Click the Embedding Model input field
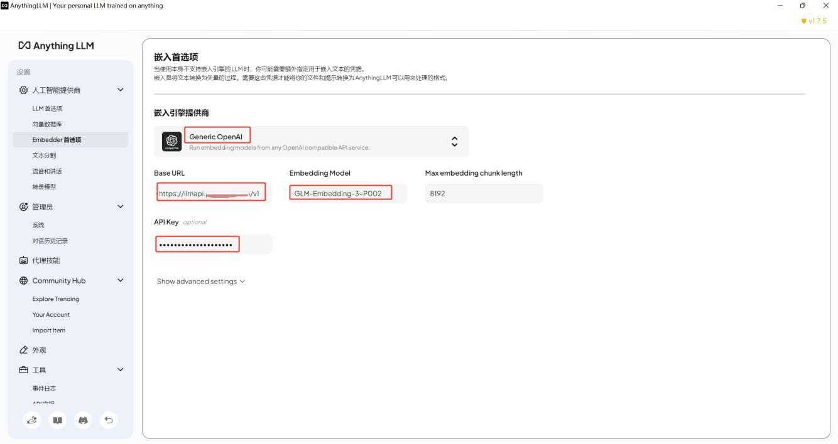This screenshot has height=444, width=838. [x=347, y=194]
